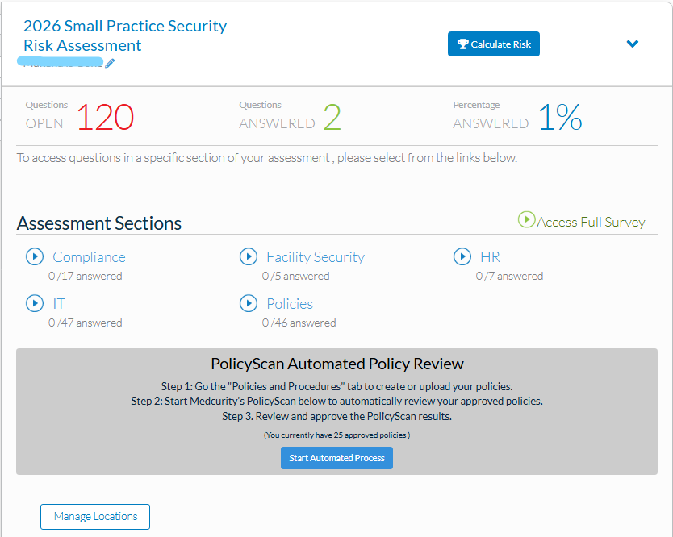Open the Access Full Survey link
This screenshot has height=537, width=673.
click(x=591, y=222)
